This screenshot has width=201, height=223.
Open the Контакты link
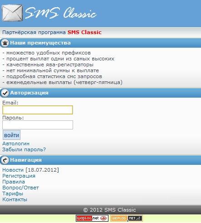pos(15,199)
